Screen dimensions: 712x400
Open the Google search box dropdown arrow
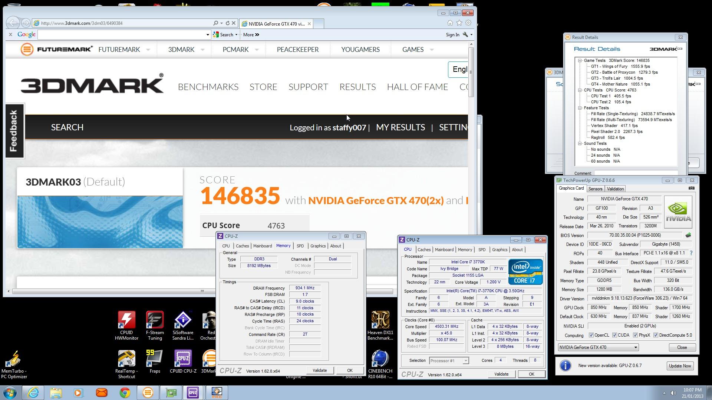[x=208, y=35]
